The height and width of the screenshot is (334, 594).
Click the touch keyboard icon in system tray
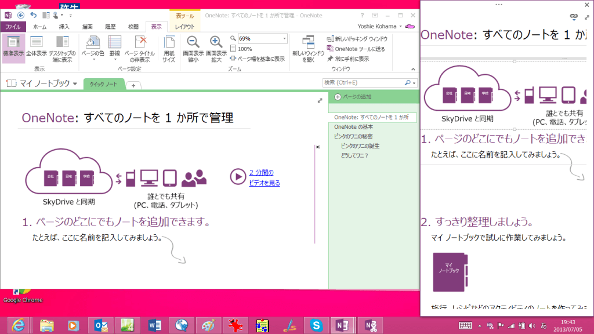pos(465,326)
